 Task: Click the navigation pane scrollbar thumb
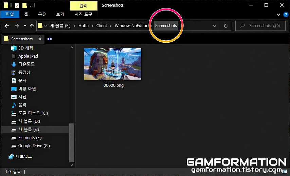point(72,142)
